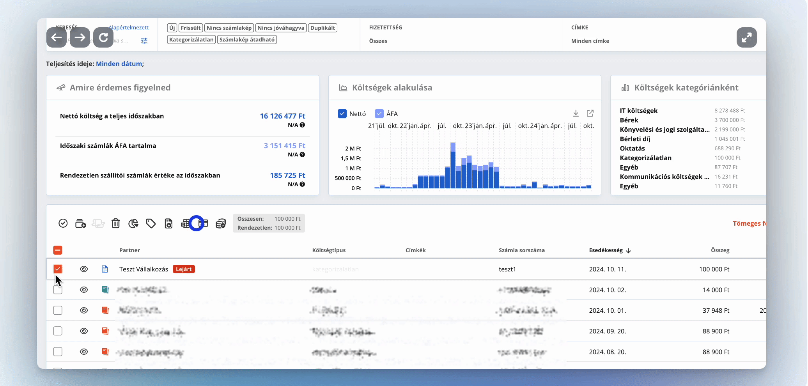
Task: Preview Teszt Vállalkozás invoice with eye icon
Action: pyautogui.click(x=84, y=269)
